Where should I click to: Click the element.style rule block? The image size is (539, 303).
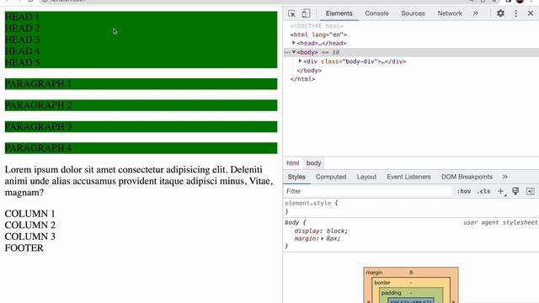(x=411, y=207)
